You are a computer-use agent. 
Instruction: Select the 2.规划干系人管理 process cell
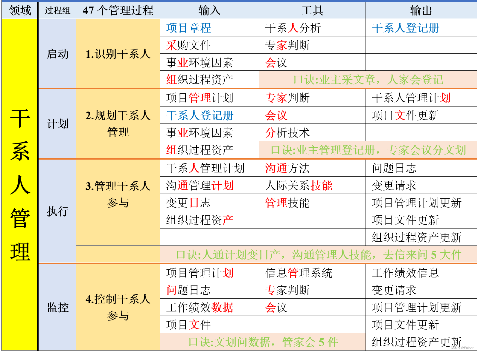[118, 124]
